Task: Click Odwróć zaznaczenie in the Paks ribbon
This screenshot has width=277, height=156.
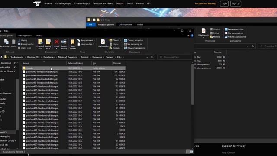Action: (135, 48)
